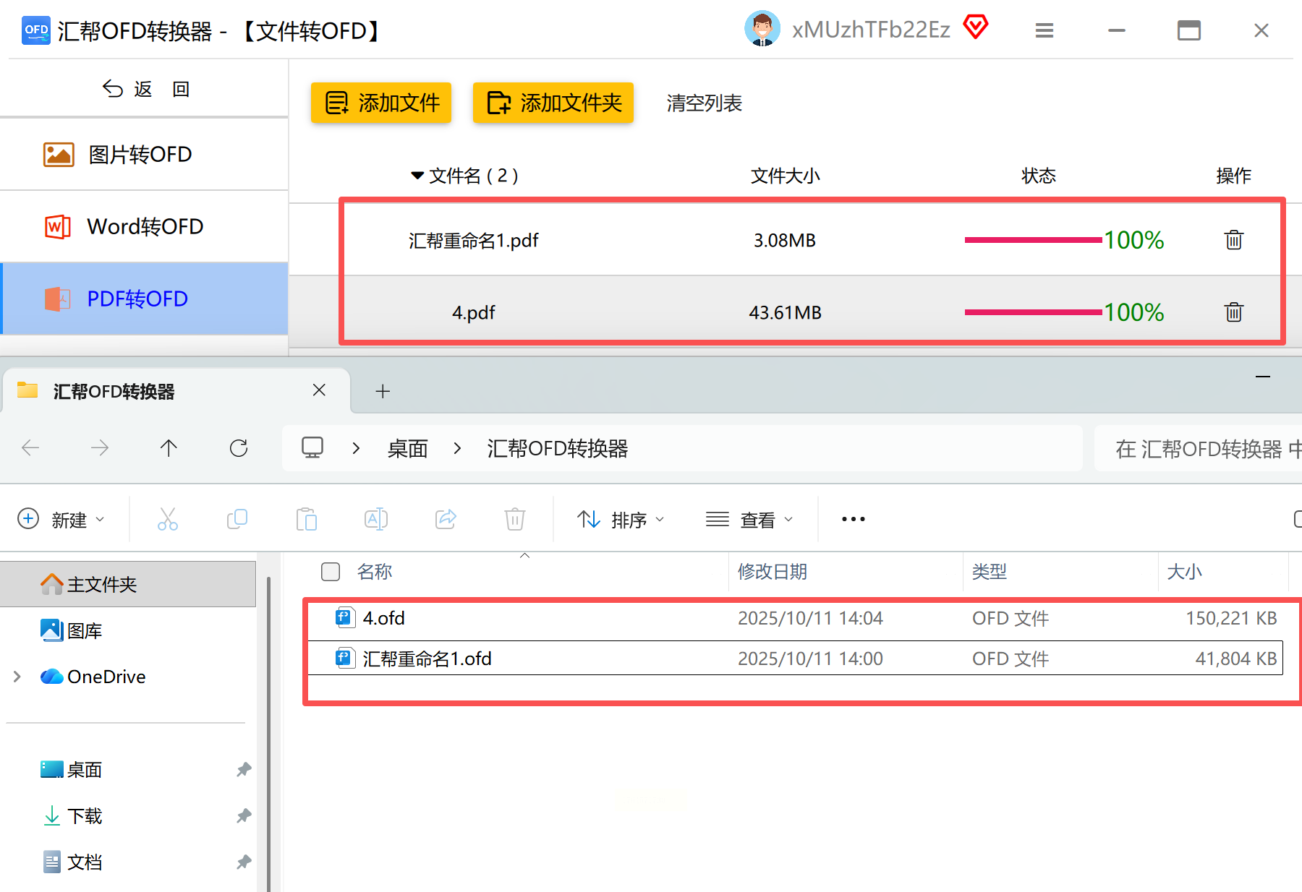Refresh the file explorer folder
The width and height of the screenshot is (1302, 892).
point(239,448)
